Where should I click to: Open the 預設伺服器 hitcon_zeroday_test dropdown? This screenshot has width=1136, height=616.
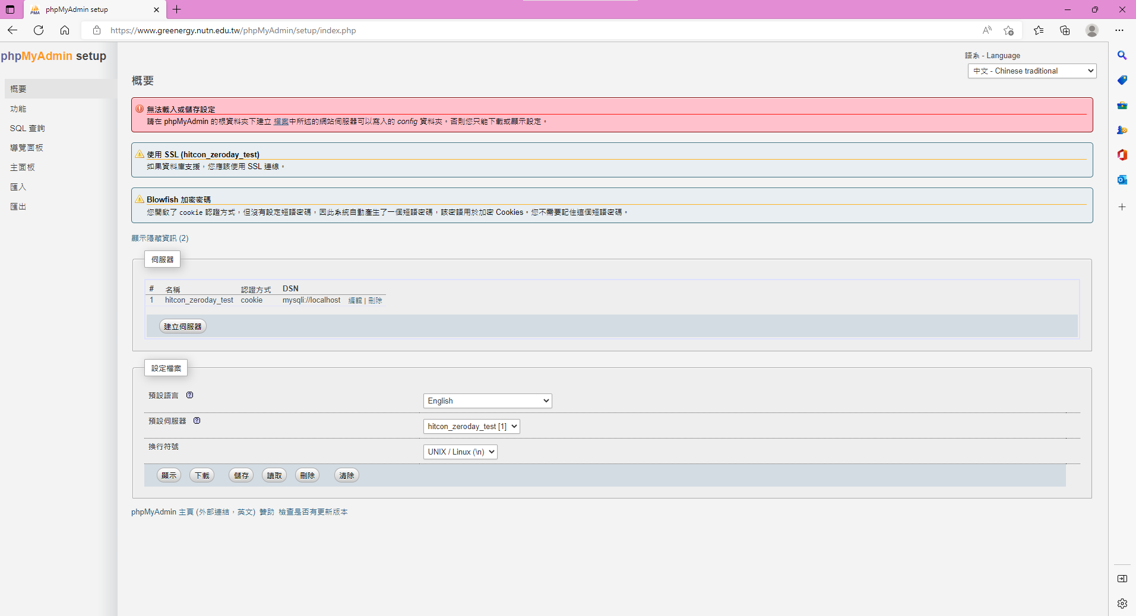(x=472, y=427)
